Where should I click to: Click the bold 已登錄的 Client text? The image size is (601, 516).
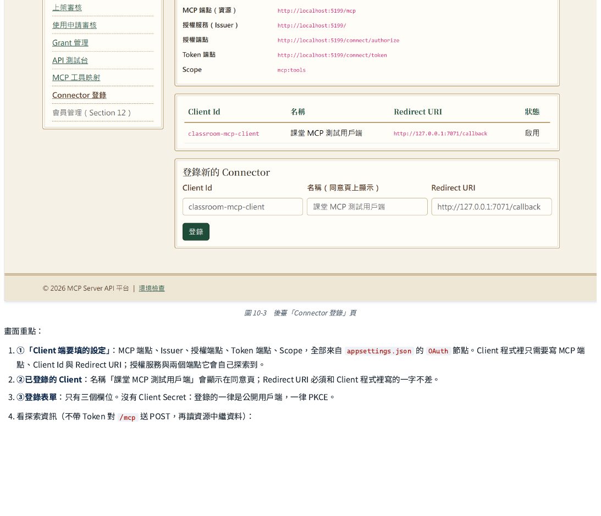coord(53,380)
